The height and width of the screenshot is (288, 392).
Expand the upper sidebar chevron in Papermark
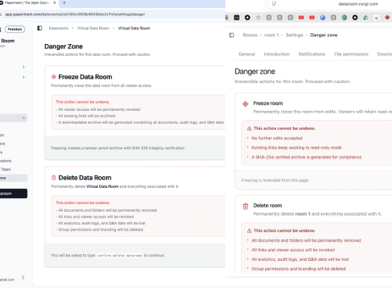pyautogui.click(x=24, y=67)
